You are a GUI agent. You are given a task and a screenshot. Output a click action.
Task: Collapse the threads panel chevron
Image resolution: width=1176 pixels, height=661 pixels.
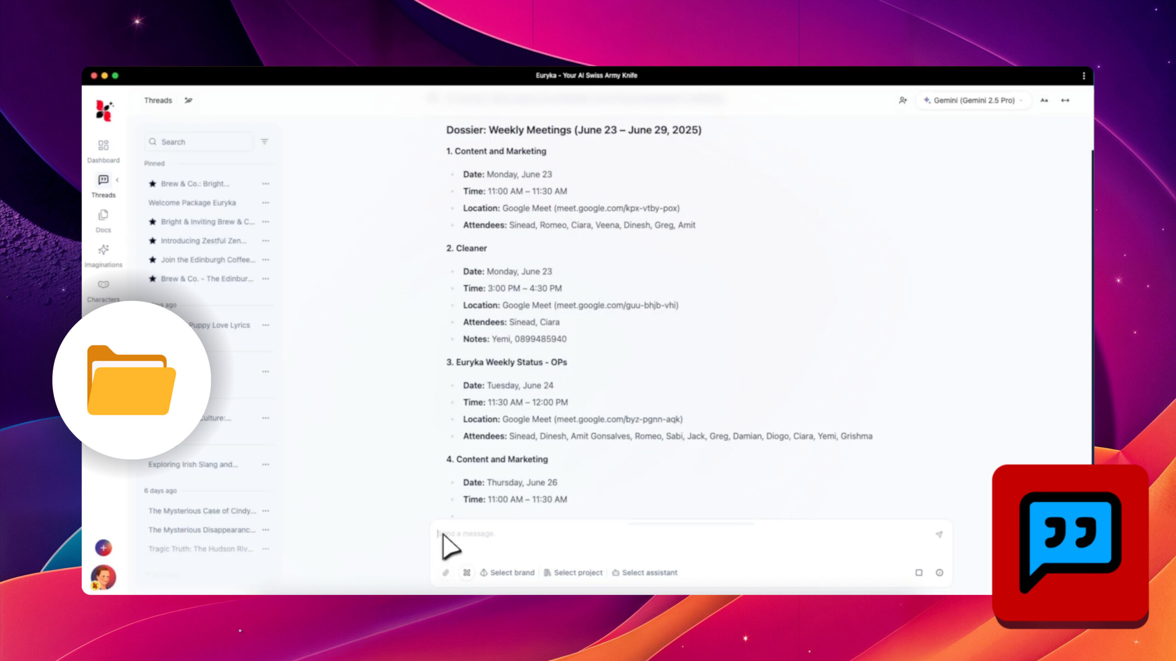pos(118,180)
